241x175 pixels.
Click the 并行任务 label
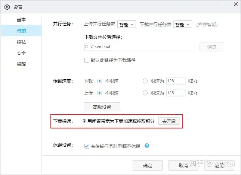tap(63, 24)
